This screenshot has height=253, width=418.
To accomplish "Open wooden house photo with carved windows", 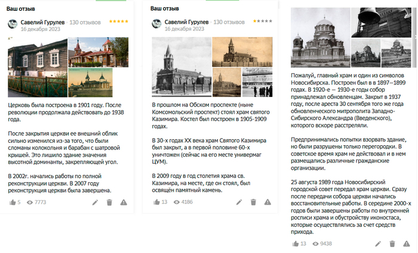I will 38,67.
